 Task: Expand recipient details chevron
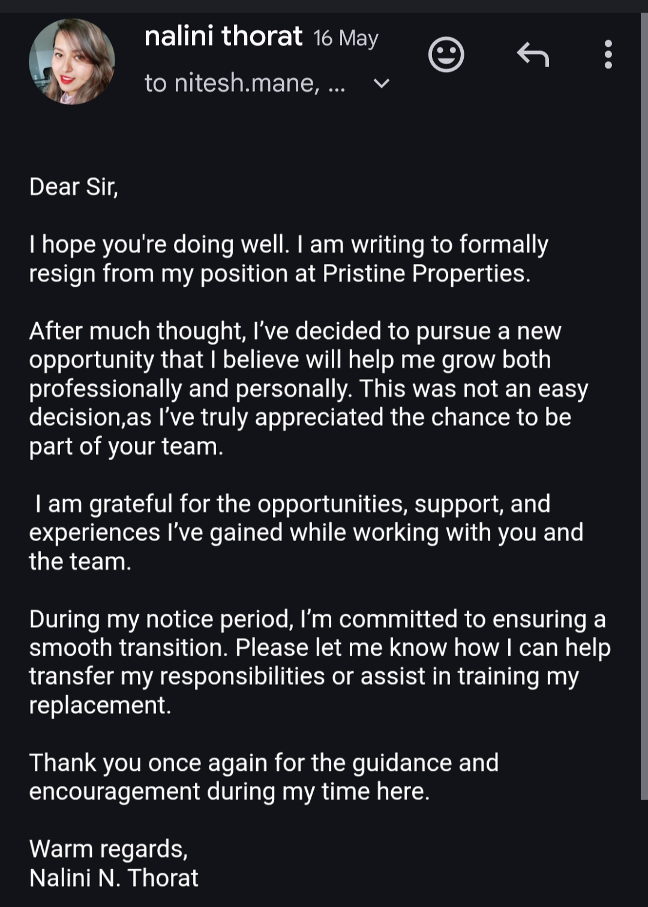(x=382, y=83)
